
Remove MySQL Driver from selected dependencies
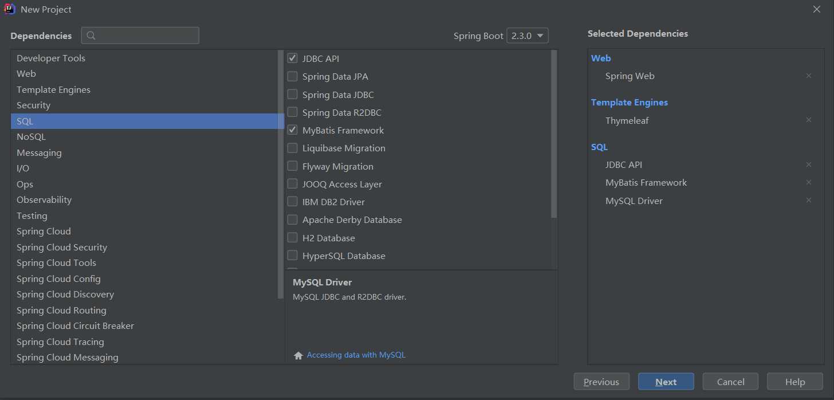(809, 201)
